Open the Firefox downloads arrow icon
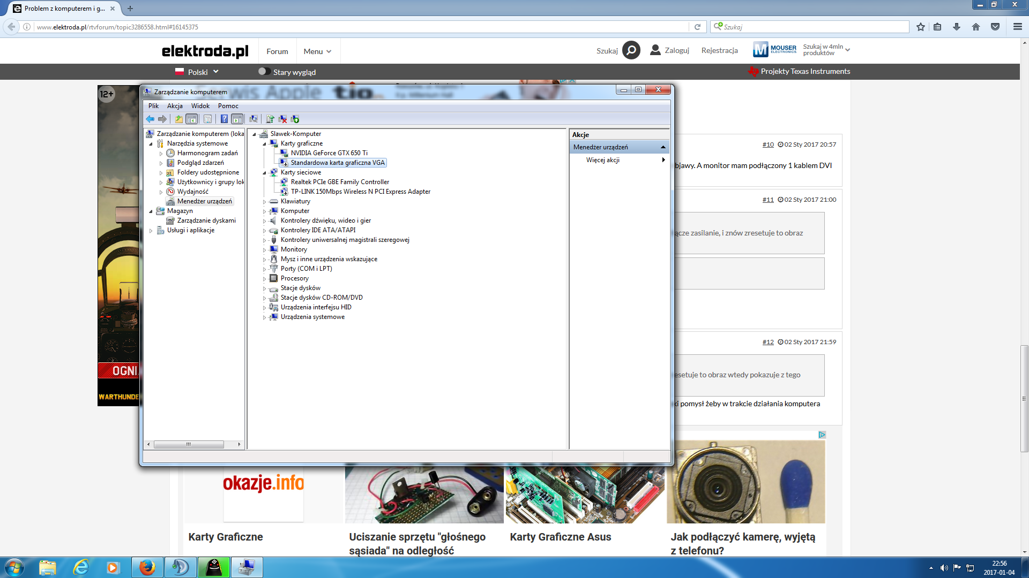Image resolution: width=1029 pixels, height=578 pixels. pyautogui.click(x=957, y=27)
